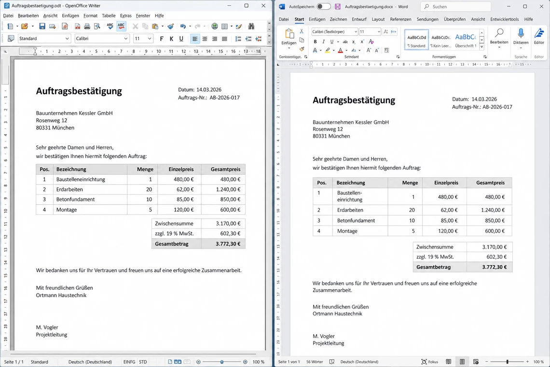
Task: Run spelling check in OpenOffice toolbar
Action: [110, 27]
